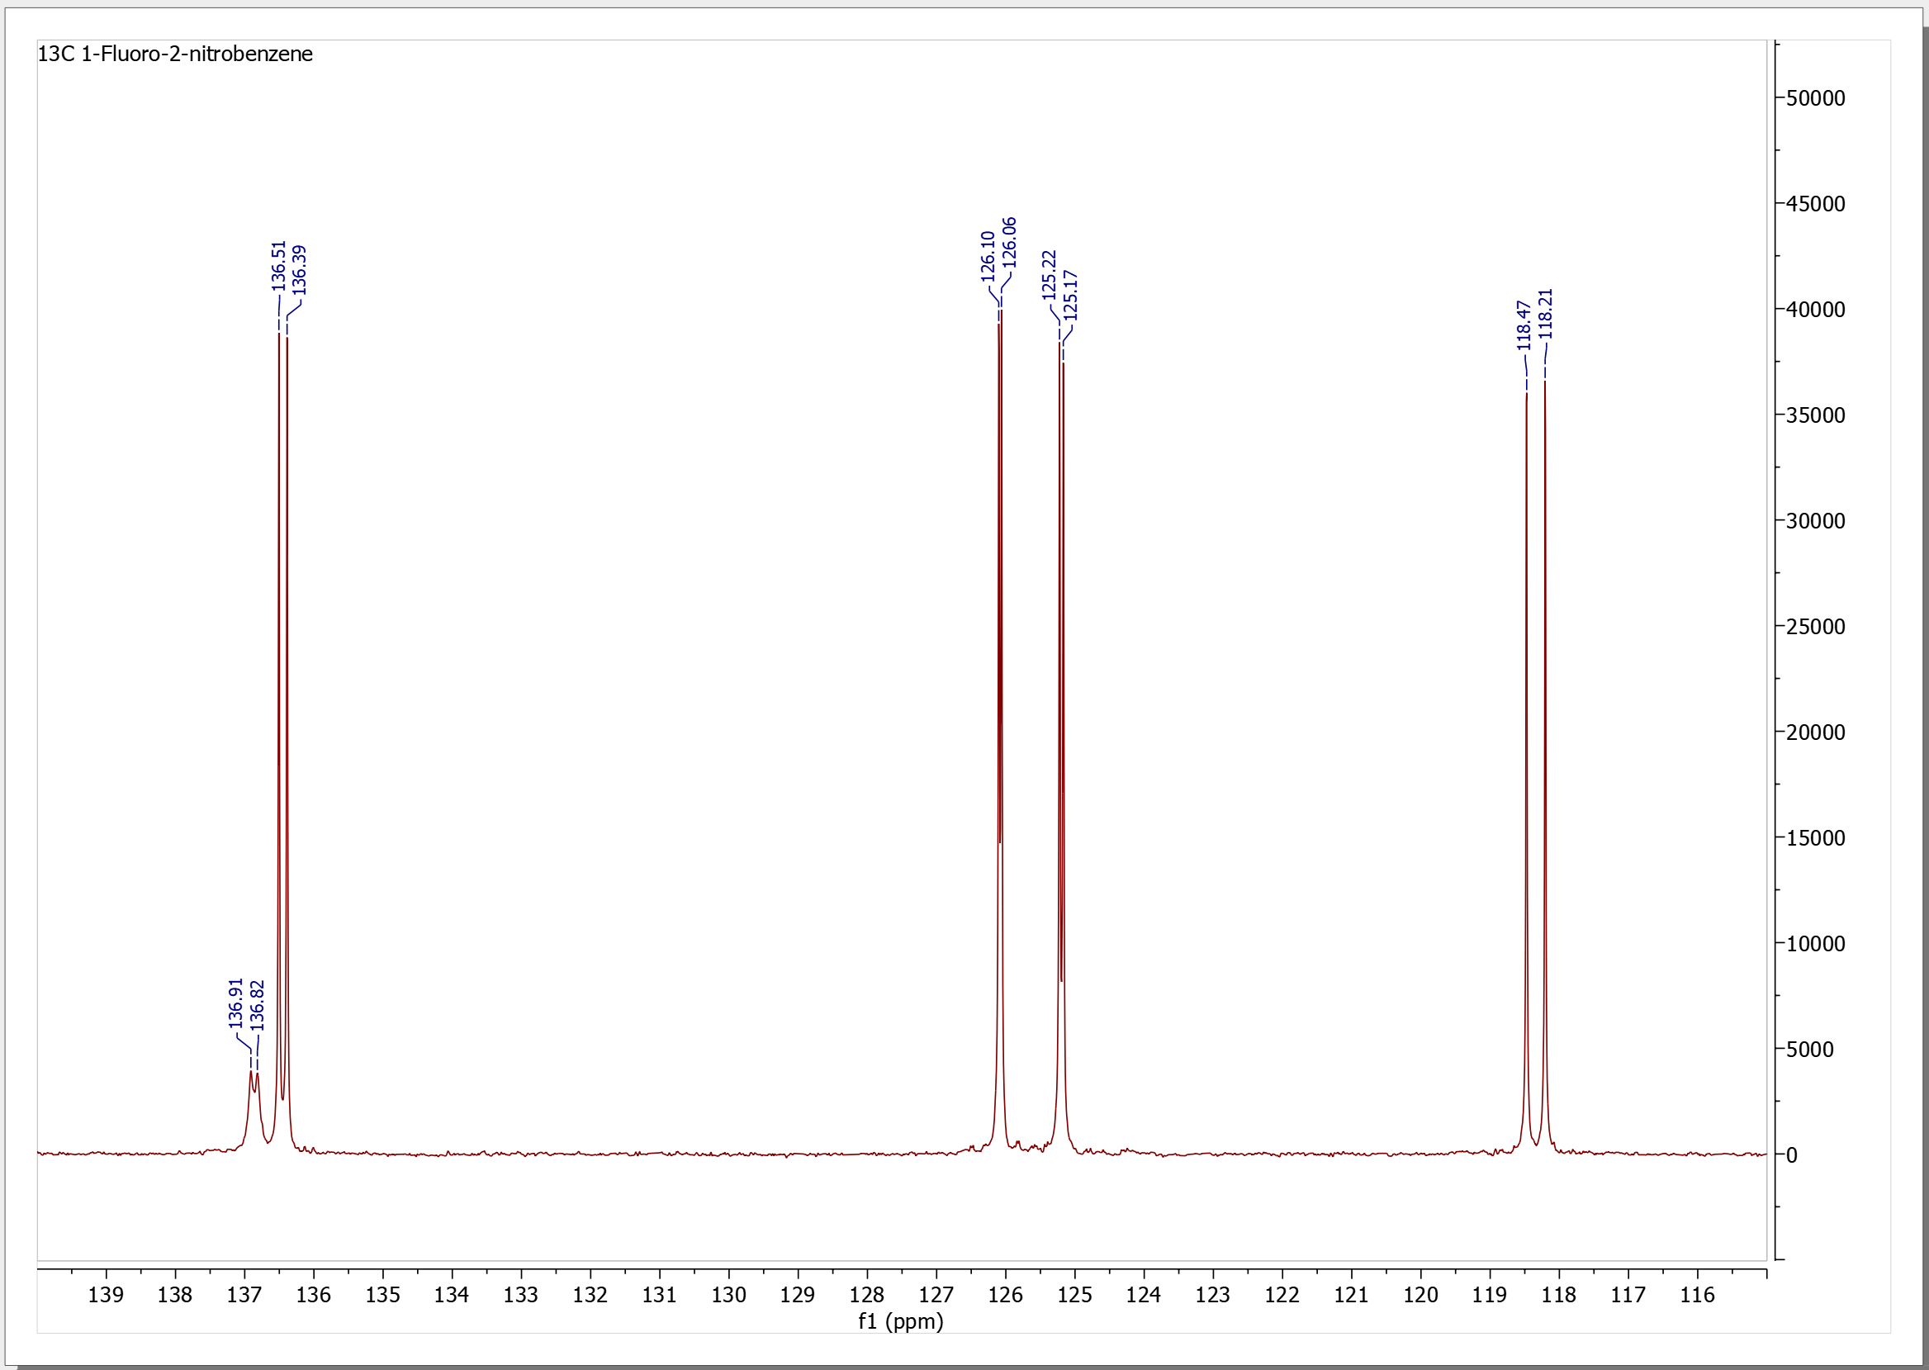Click the peak annotation 125.17
This screenshot has height=1370, width=1929.
point(1069,295)
